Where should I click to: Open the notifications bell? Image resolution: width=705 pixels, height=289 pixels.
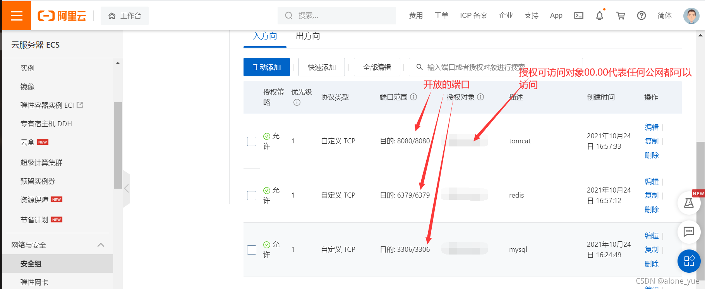[x=600, y=15]
